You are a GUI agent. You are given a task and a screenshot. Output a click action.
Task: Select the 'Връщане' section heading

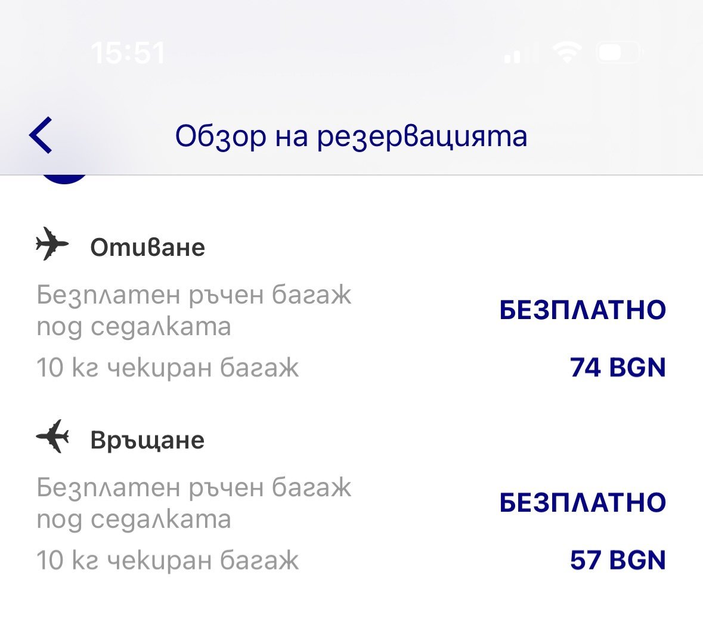147,440
